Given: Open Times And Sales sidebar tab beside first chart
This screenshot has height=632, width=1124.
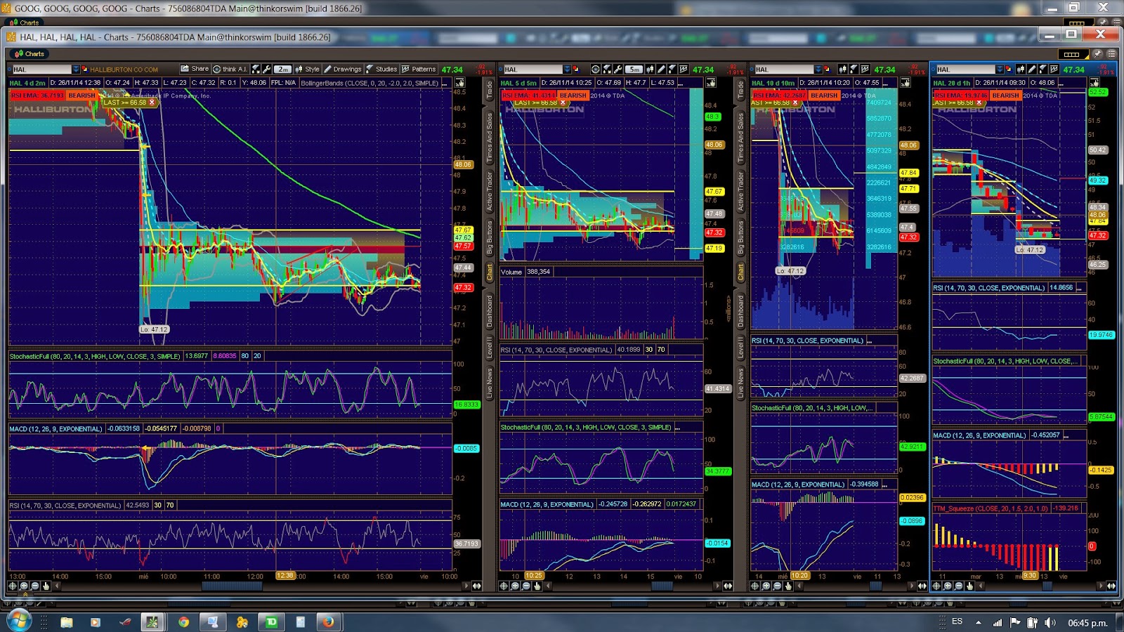Looking at the screenshot, I should point(490,138).
